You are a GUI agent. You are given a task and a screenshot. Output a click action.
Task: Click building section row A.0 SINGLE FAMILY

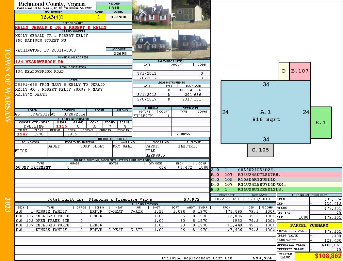pyautogui.click(x=145, y=211)
